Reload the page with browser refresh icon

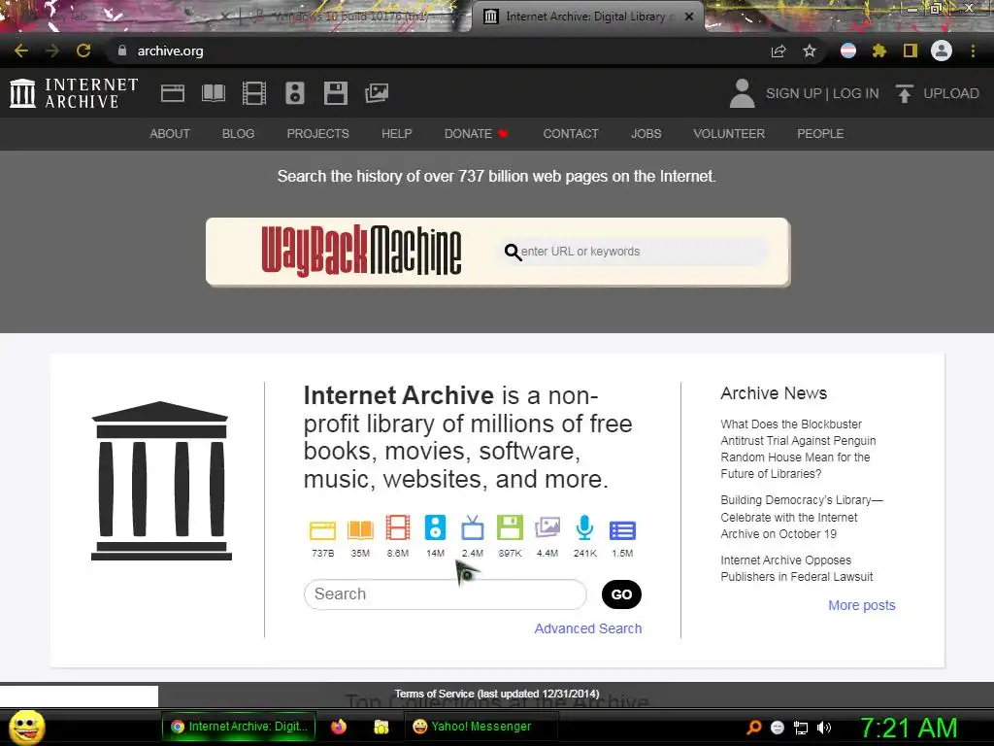[x=83, y=51]
